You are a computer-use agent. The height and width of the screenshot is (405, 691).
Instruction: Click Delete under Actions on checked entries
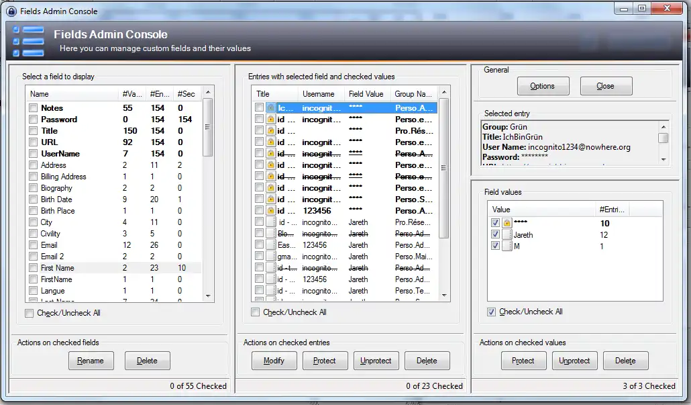tap(427, 361)
